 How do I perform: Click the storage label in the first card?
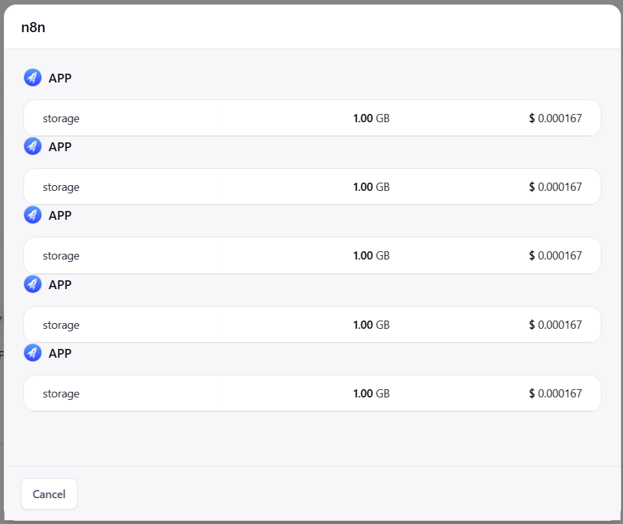pyautogui.click(x=61, y=119)
